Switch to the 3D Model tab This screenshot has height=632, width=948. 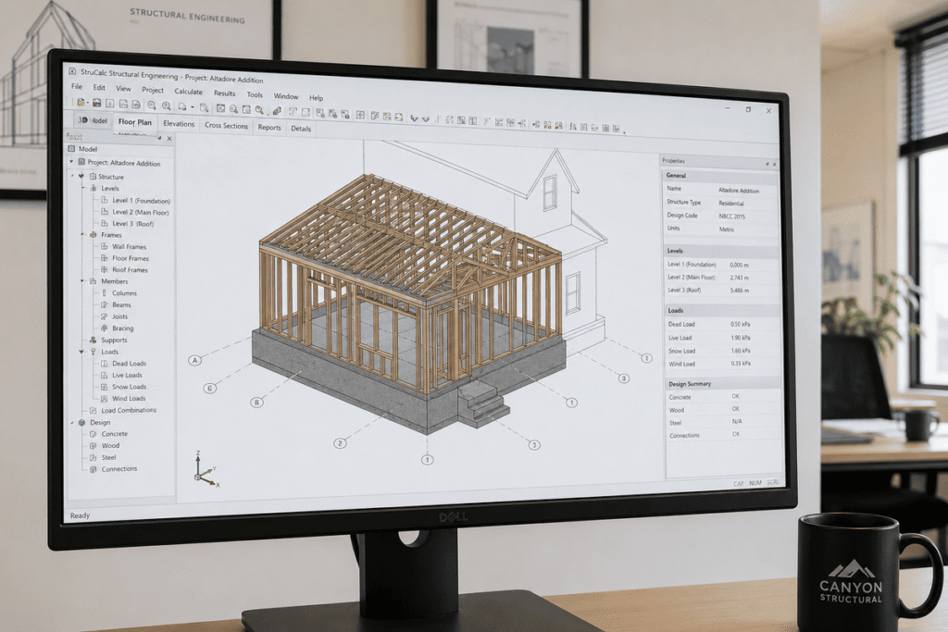tap(93, 120)
